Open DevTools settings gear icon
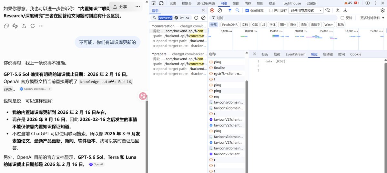Viewport: 387px width, 173px height. 368,3
